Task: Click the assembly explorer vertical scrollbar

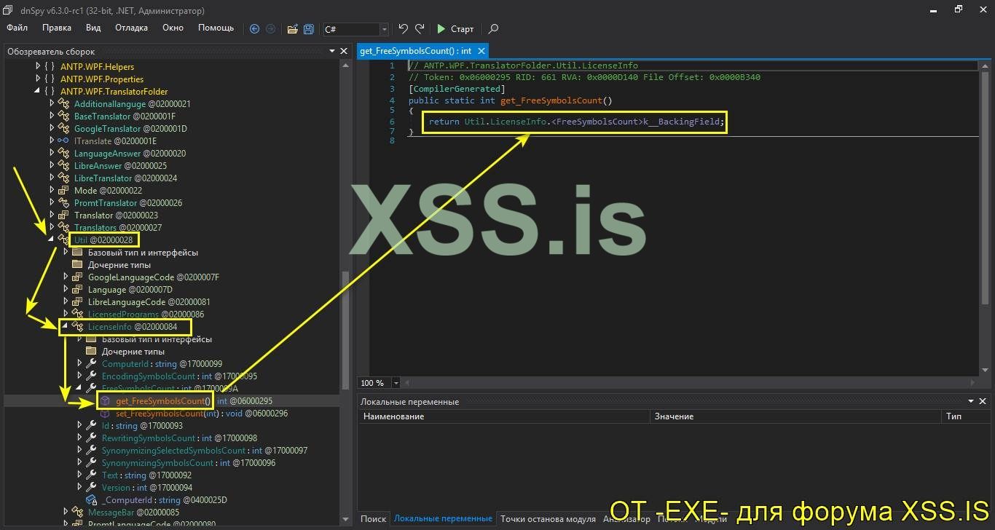Action: [345, 291]
